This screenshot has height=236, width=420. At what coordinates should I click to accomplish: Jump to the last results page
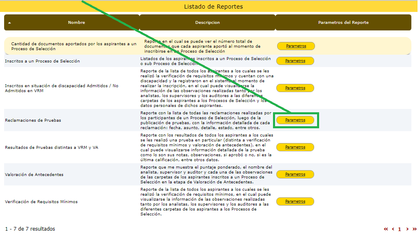[414, 229]
